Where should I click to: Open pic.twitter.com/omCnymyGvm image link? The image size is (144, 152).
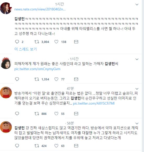(37, 69)
